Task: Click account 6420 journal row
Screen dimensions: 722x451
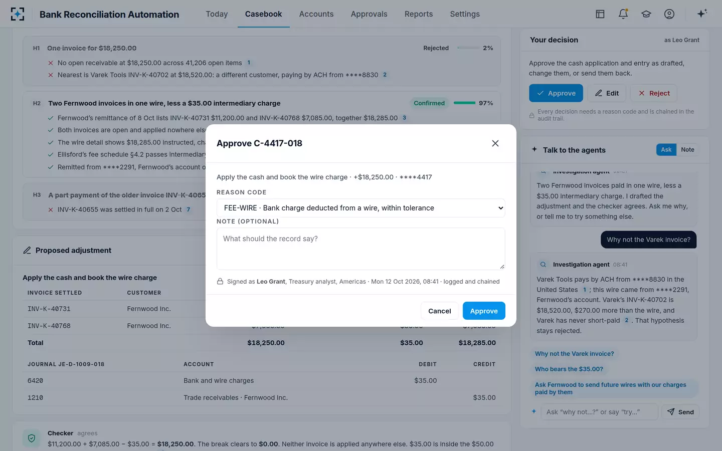Action: (261, 381)
